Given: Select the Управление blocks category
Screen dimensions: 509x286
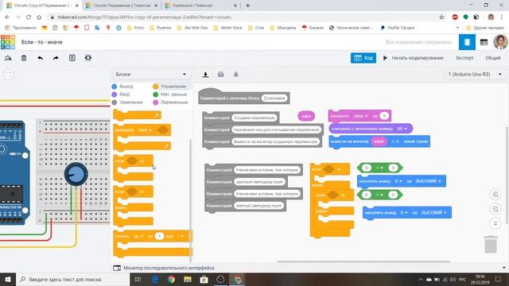Looking at the screenshot, I should pos(169,87).
